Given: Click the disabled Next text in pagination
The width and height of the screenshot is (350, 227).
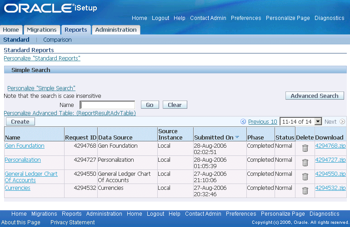Looking at the screenshot, I should point(330,122).
